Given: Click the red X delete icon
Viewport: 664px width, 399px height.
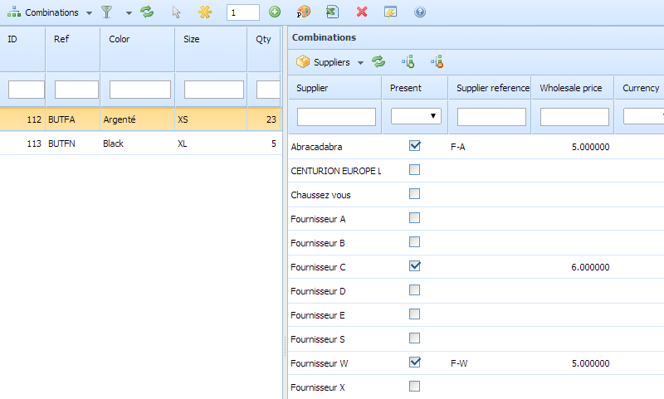Looking at the screenshot, I should [362, 12].
